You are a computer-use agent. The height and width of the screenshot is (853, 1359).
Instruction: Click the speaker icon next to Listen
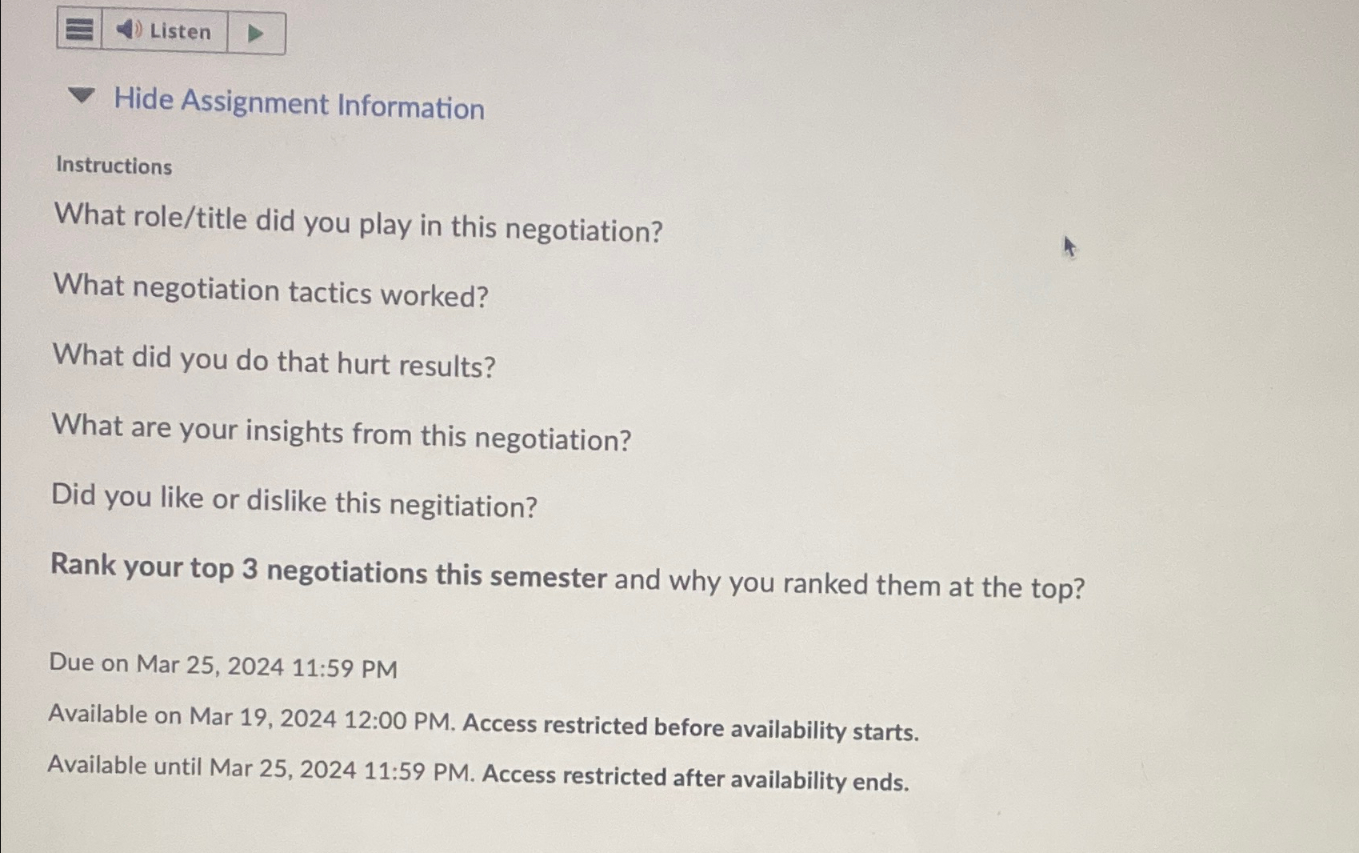pos(128,30)
